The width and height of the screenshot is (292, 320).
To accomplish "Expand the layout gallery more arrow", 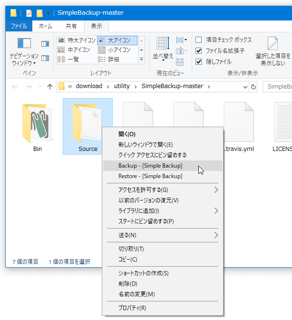I will (x=141, y=60).
